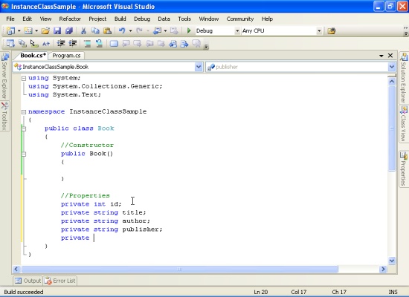Viewport: 409px width, 297px height.
Task: Expand the InstanceClassSample.Book types dropdown
Action: 199,67
